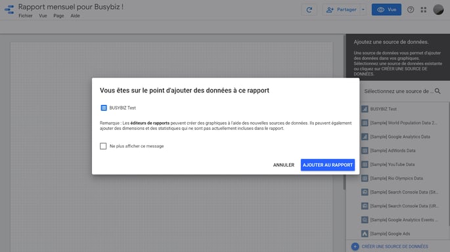Open the Page menu

click(x=58, y=16)
